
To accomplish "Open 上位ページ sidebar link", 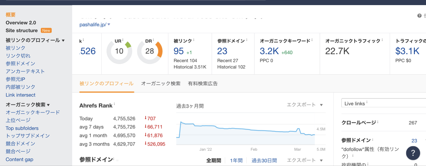I will tap(18, 120).
